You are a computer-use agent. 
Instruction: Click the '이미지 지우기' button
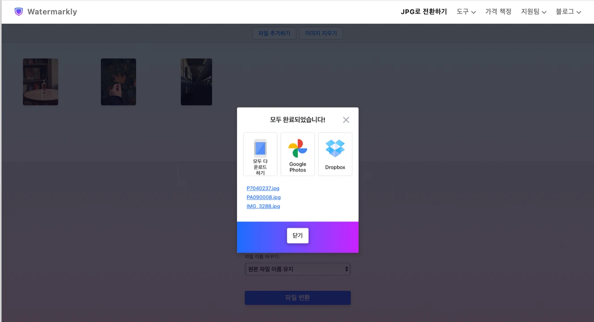[321, 33]
